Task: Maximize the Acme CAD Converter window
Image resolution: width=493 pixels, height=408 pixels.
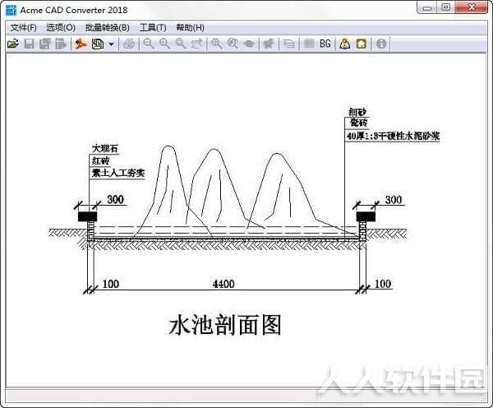Action: [446, 7]
